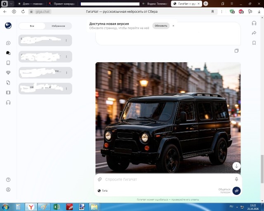Share the chat with arrow icon

[254, 33]
